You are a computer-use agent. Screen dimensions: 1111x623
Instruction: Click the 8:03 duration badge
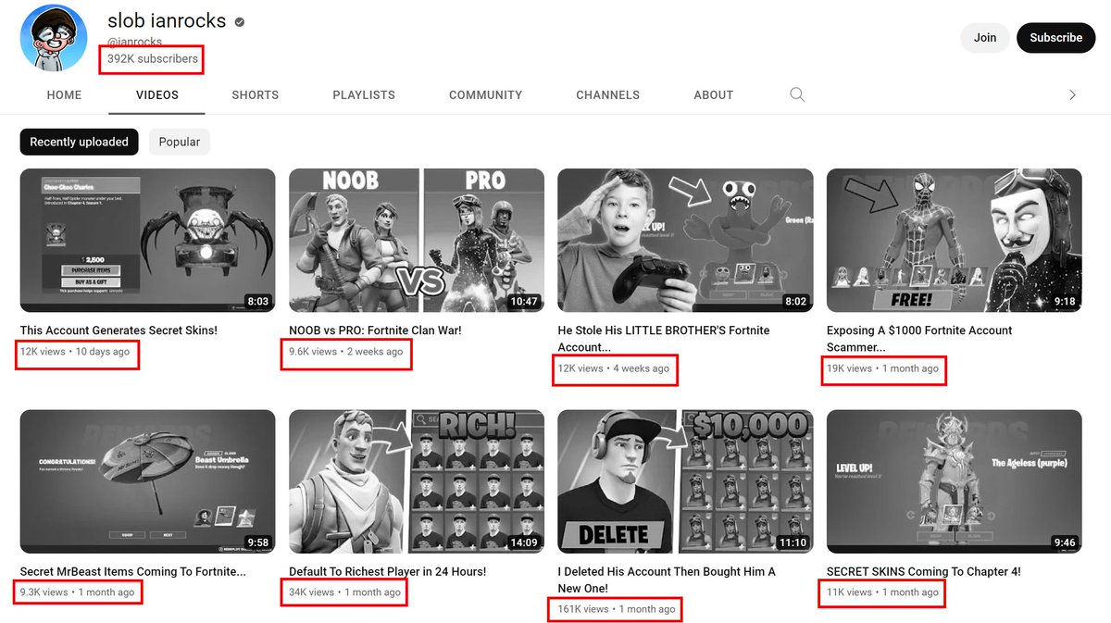[257, 301]
